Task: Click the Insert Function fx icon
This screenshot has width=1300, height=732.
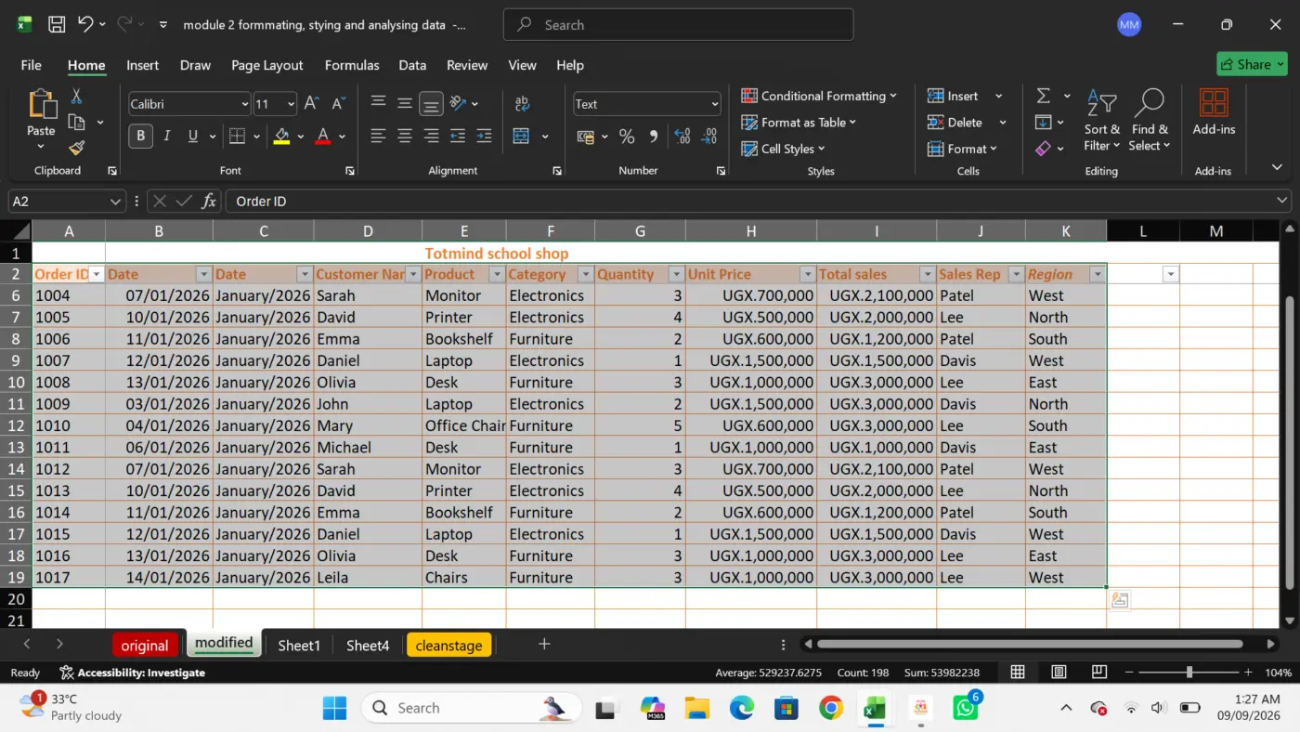Action: click(209, 201)
